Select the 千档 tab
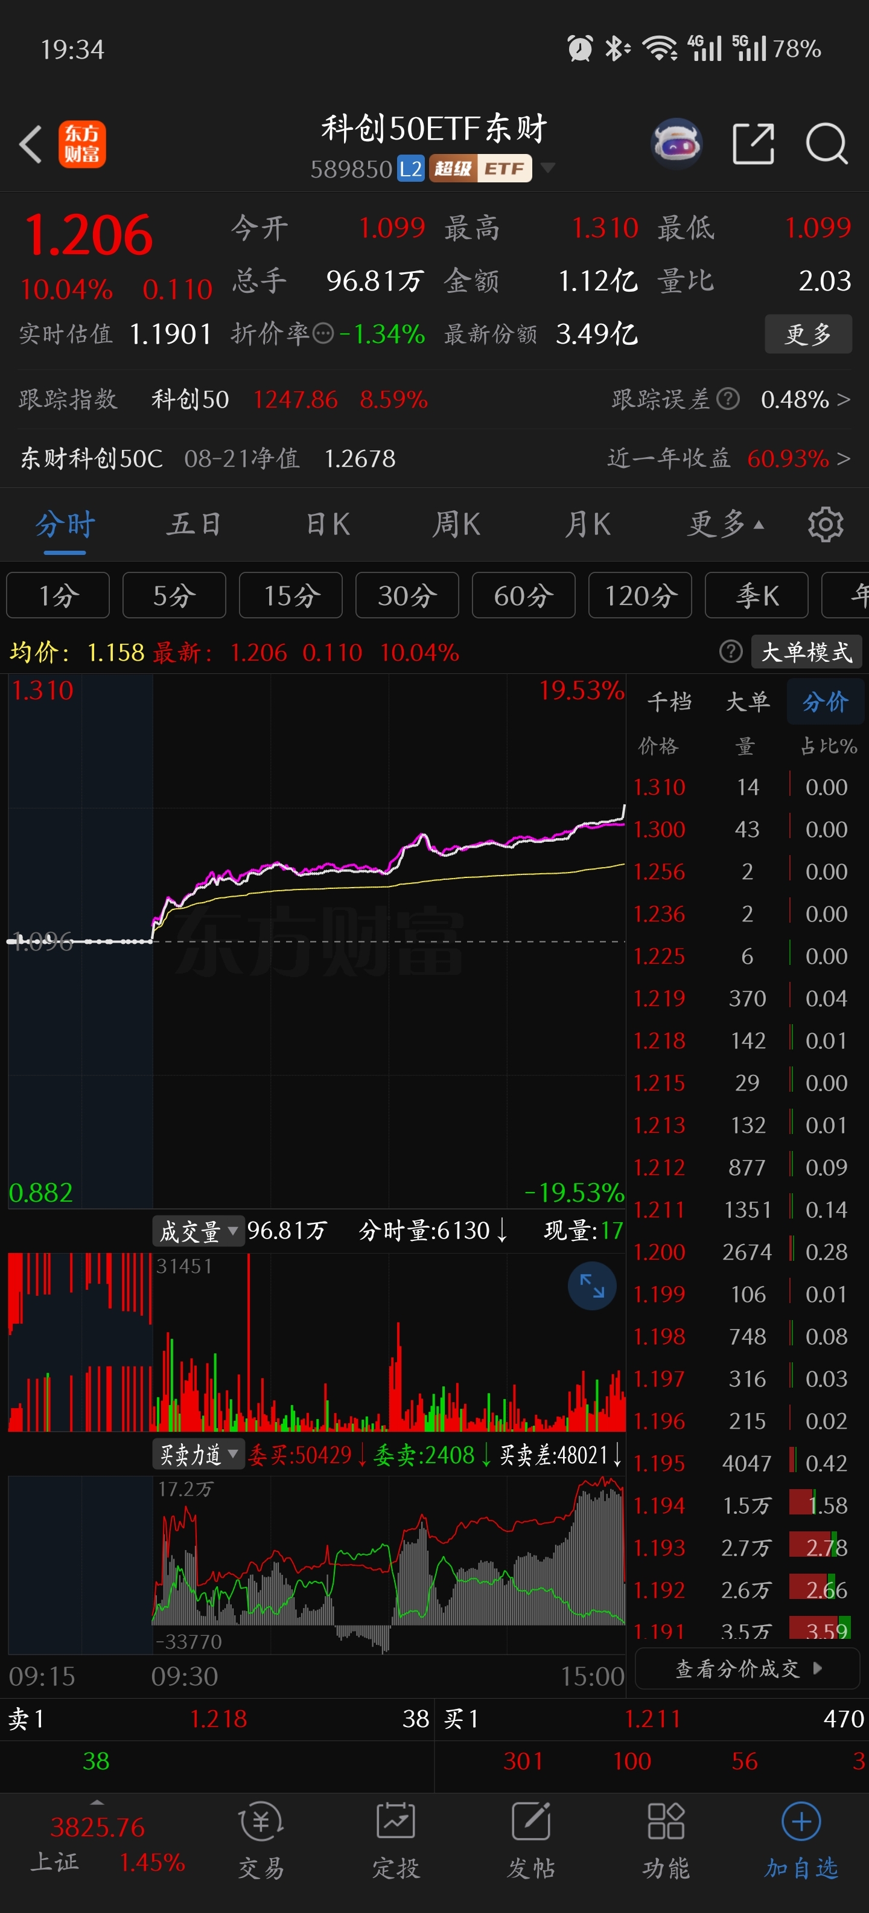This screenshot has width=869, height=1913. pos(669,702)
